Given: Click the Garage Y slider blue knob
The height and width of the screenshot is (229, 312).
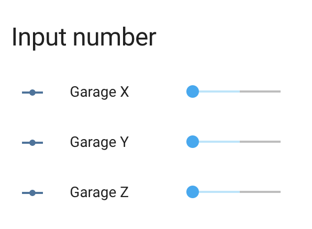Looking at the screenshot, I should [x=193, y=142].
